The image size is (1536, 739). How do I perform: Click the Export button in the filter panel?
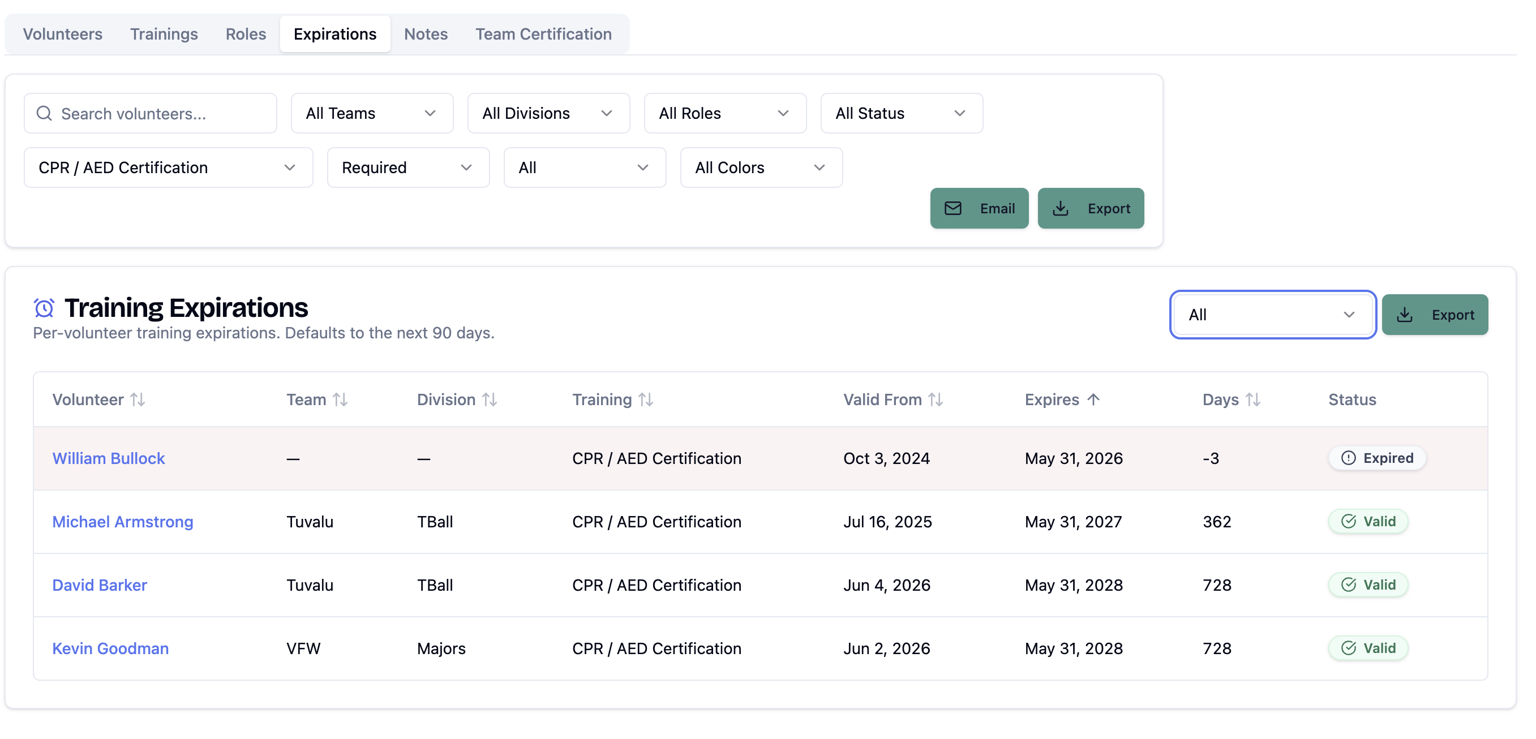tap(1091, 208)
